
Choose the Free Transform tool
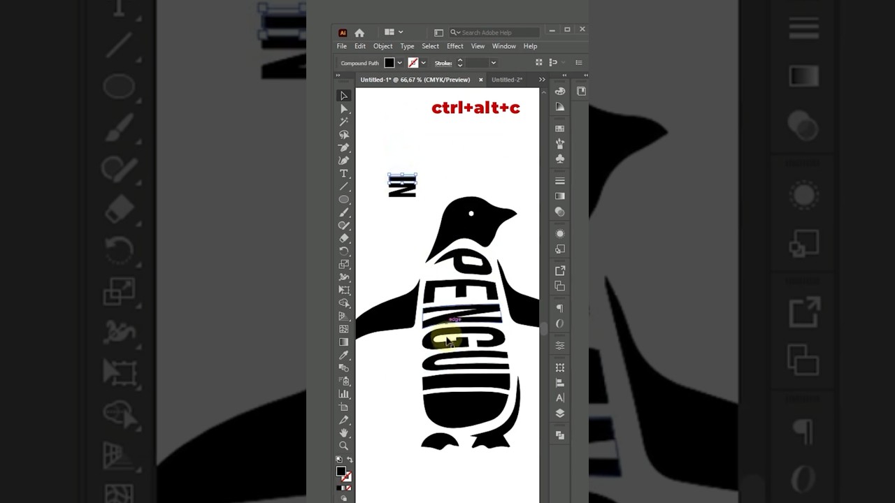click(344, 290)
